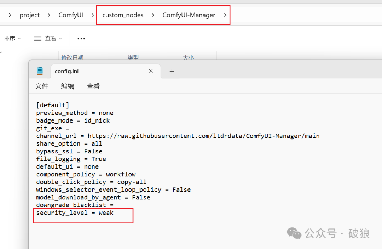Click the preview_method = none line
The image size is (382, 249).
click(75, 113)
